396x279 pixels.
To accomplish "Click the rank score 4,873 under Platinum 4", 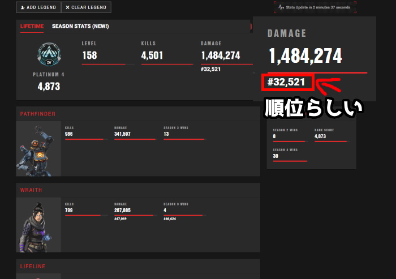I will (49, 87).
